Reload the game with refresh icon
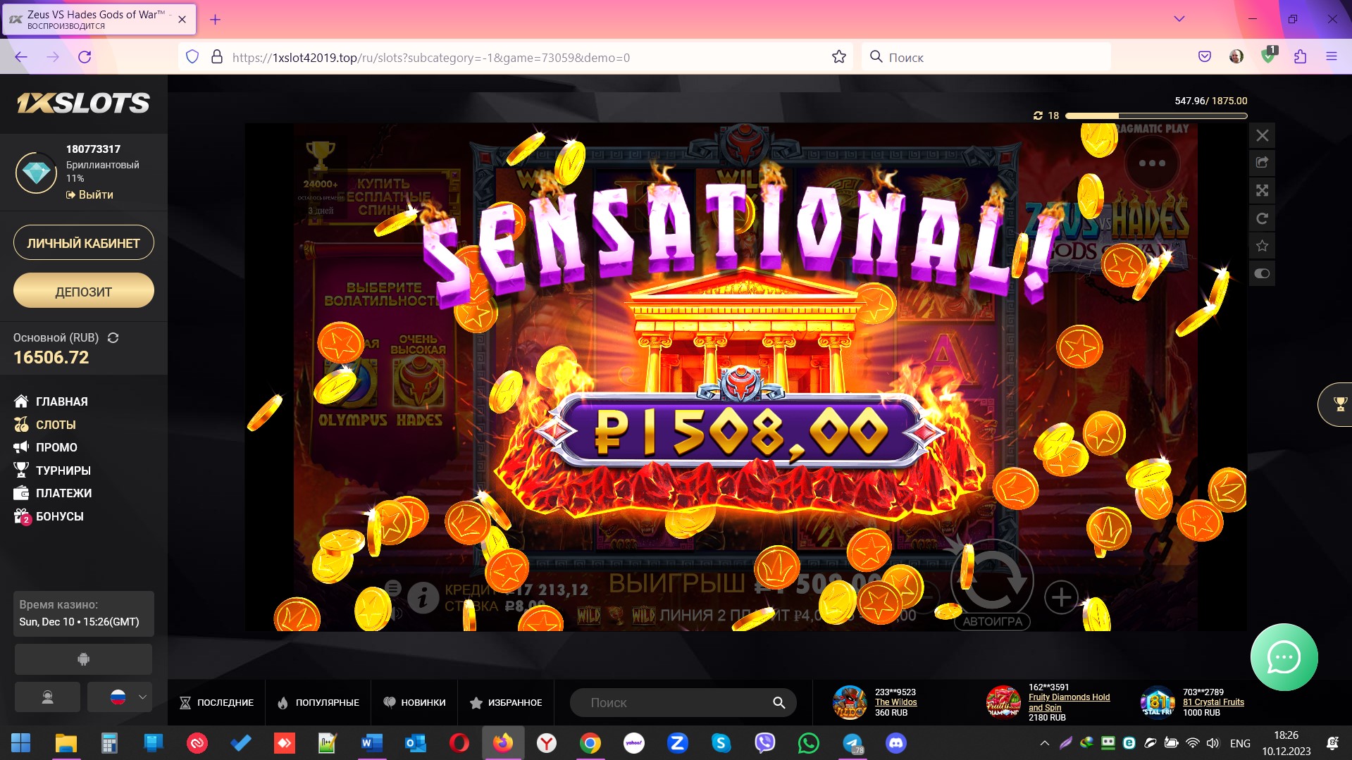This screenshot has height=760, width=1352. 1262,218
